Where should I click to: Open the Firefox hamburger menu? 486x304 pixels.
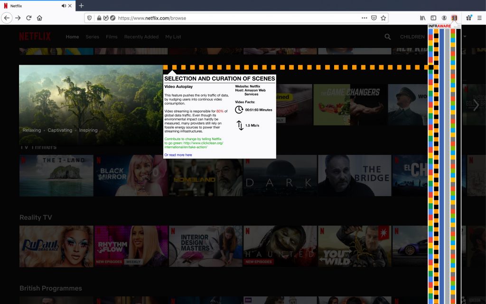coord(479,18)
